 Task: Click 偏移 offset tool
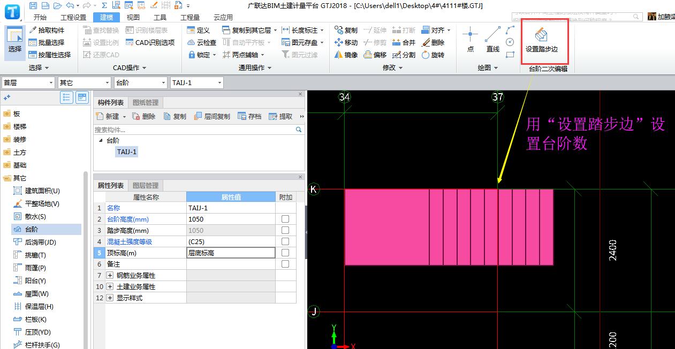(375, 55)
